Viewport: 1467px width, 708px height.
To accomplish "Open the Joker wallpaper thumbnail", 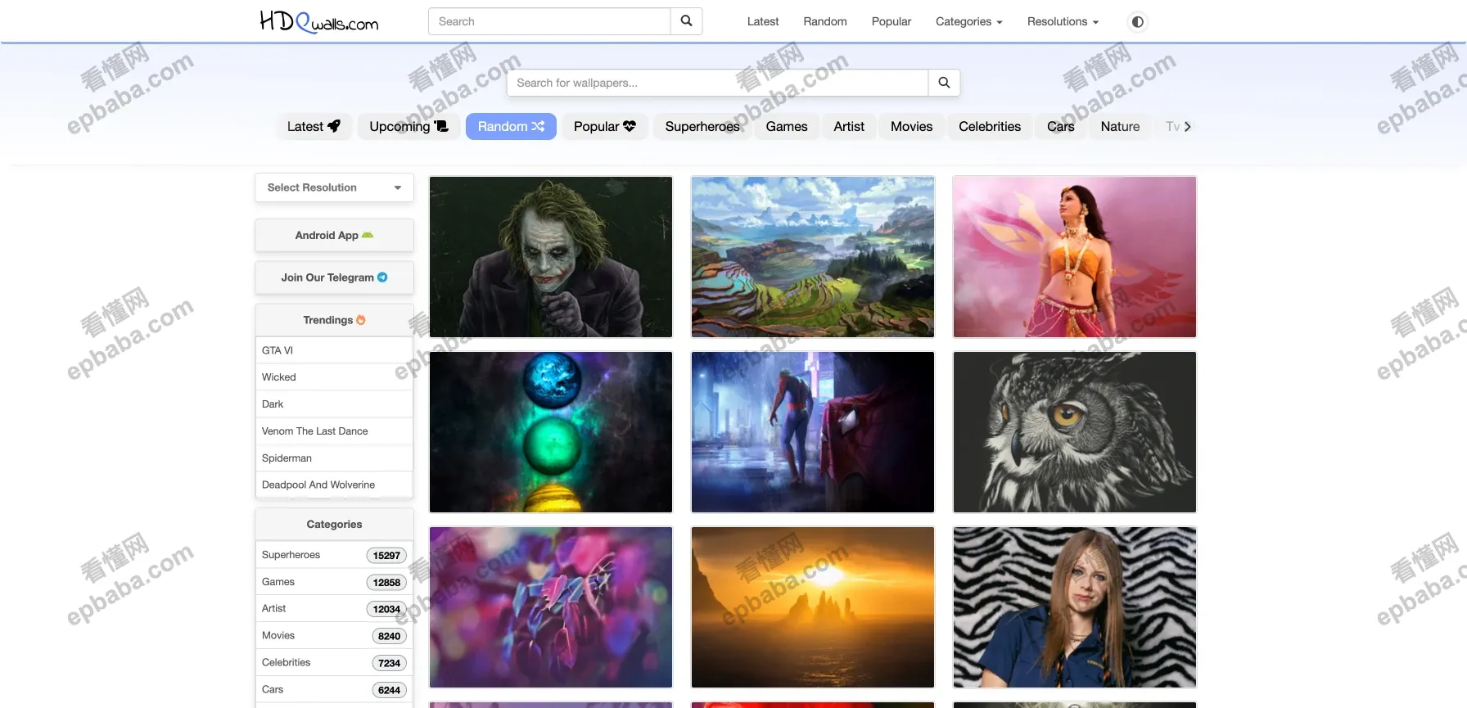I will click(551, 256).
